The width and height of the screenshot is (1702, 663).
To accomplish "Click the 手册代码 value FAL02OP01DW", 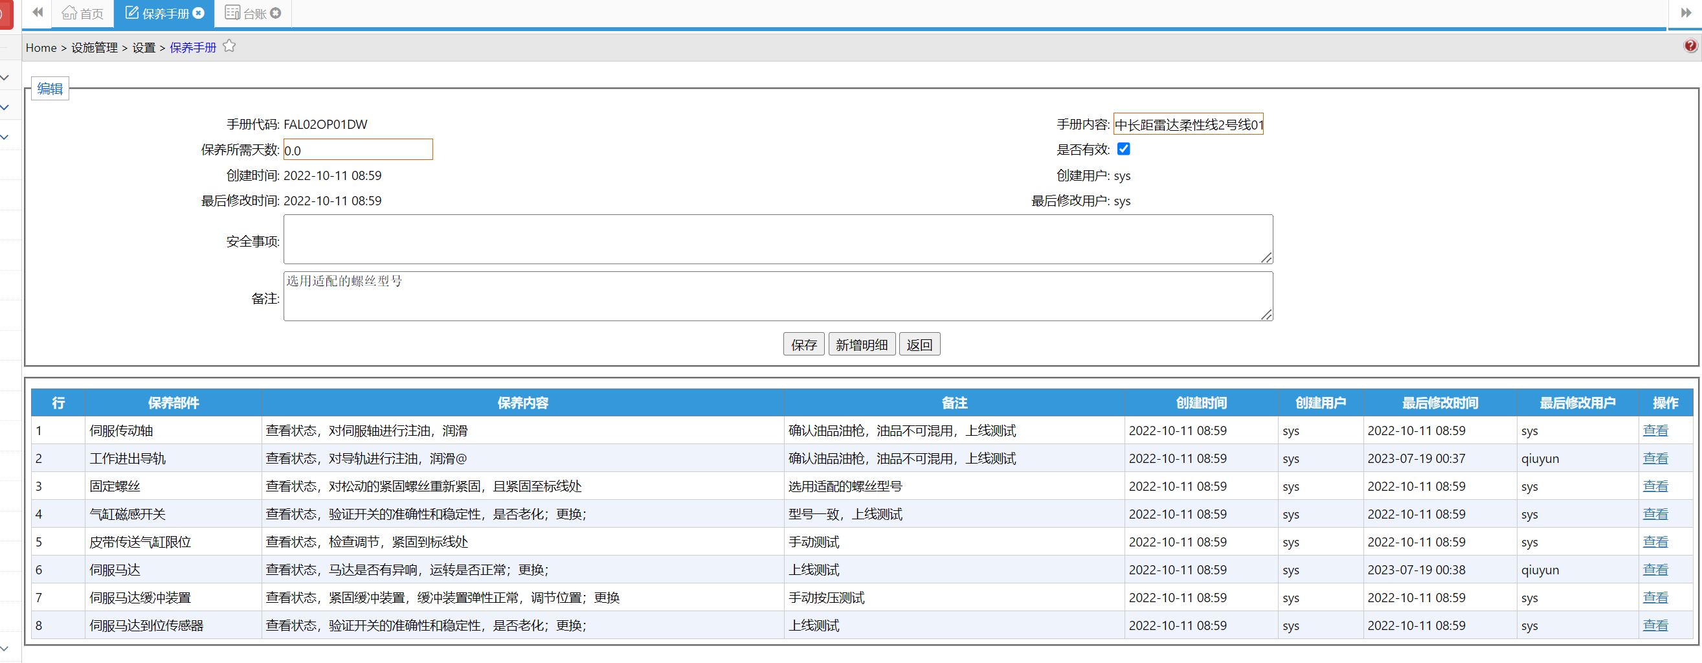I will point(325,124).
